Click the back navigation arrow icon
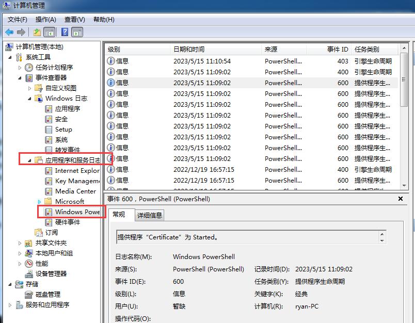 coord(9,31)
